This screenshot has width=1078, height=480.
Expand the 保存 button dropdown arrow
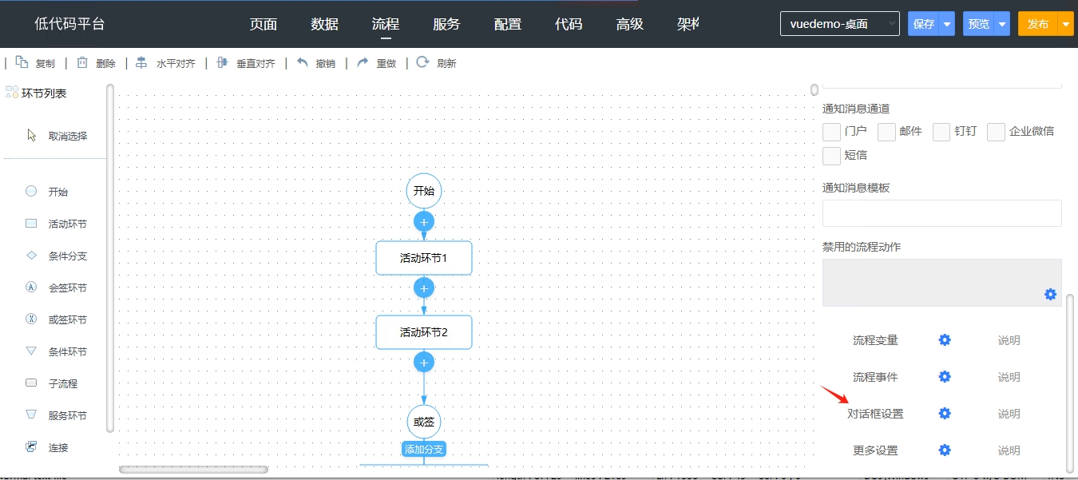click(x=947, y=24)
